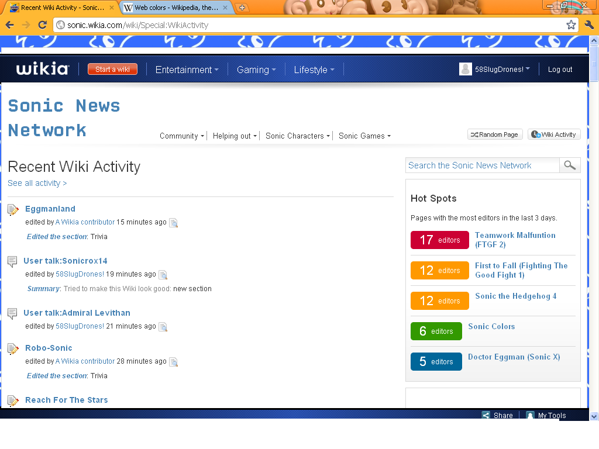Expand the Gaming dropdown menu
Viewport: 599px width, 449px height.
256,70
